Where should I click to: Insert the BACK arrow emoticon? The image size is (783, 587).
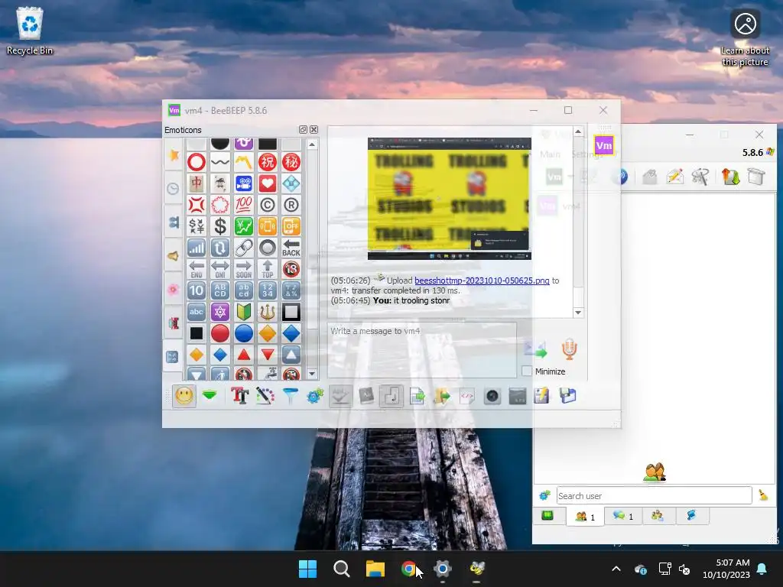(291, 248)
